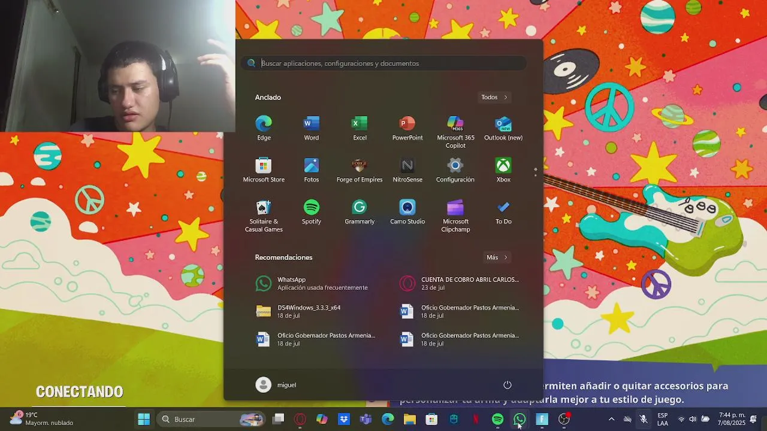This screenshot has height=431, width=767.
Task: Open the notification bell icon
Action: pos(753,419)
